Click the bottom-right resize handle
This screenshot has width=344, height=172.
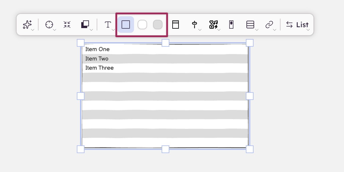coord(250,149)
